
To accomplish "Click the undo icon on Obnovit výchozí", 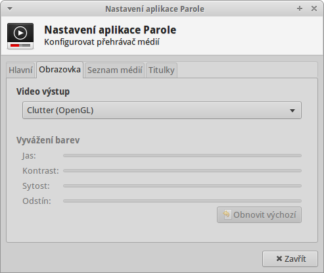I will pyautogui.click(x=227, y=214).
